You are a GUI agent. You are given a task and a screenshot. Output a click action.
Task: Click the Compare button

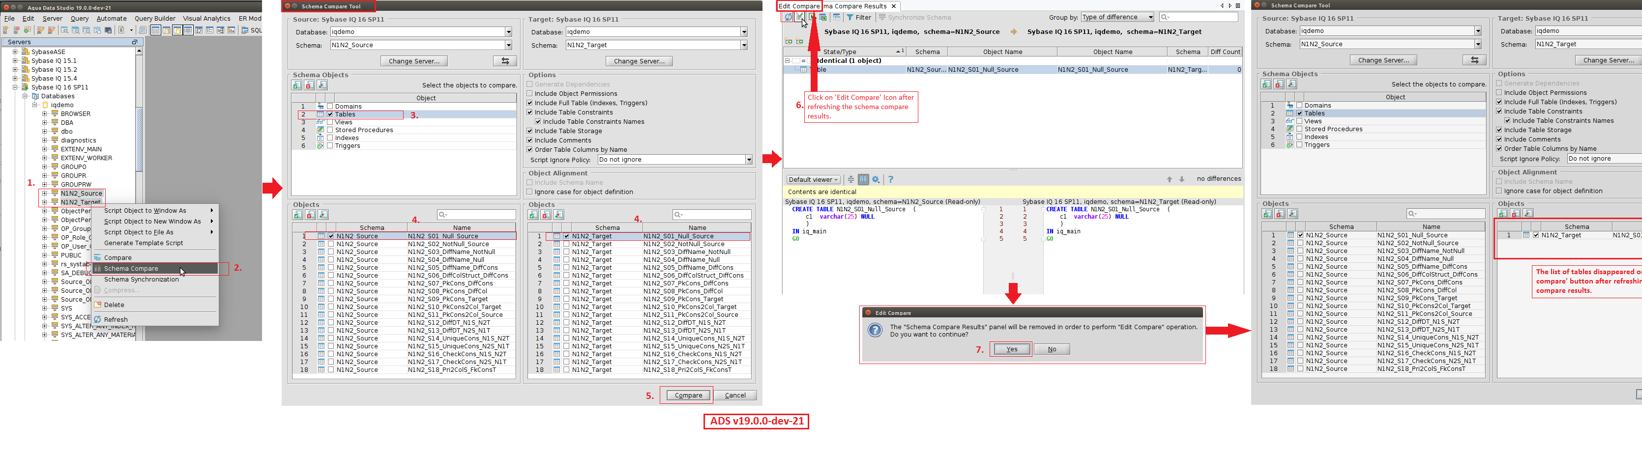point(688,395)
